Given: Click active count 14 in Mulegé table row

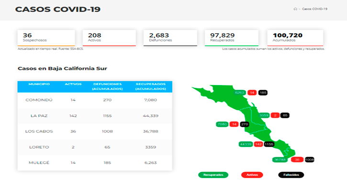Looking at the screenshot, I should click(73, 163).
